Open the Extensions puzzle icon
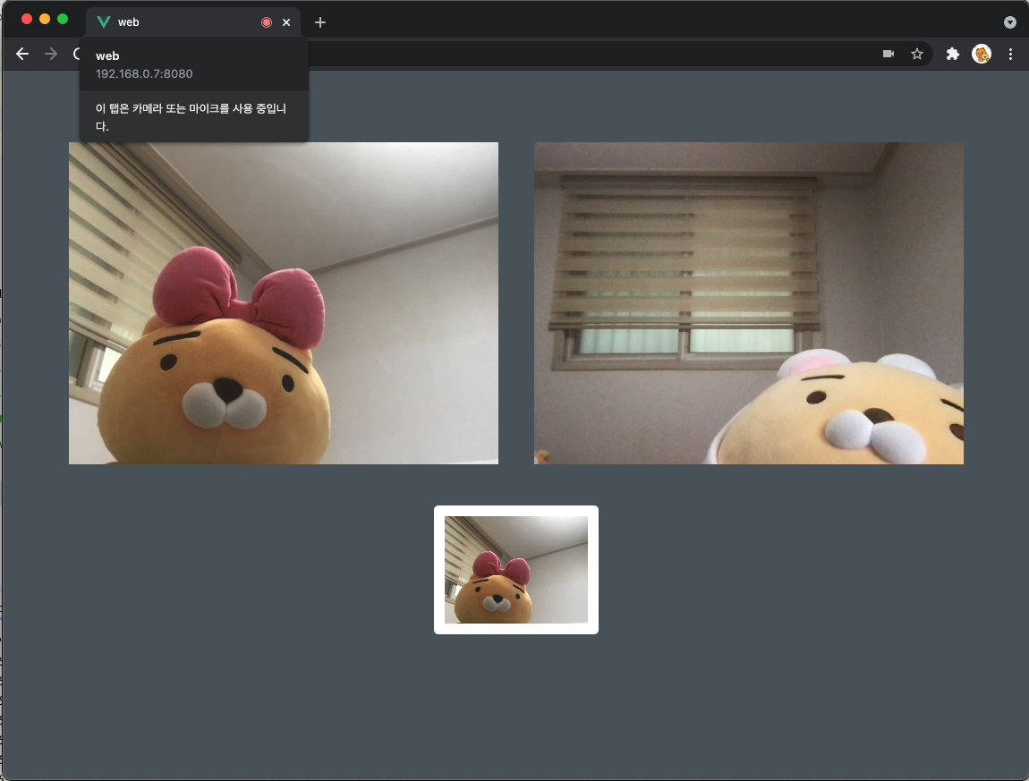1029x781 pixels. pos(952,54)
